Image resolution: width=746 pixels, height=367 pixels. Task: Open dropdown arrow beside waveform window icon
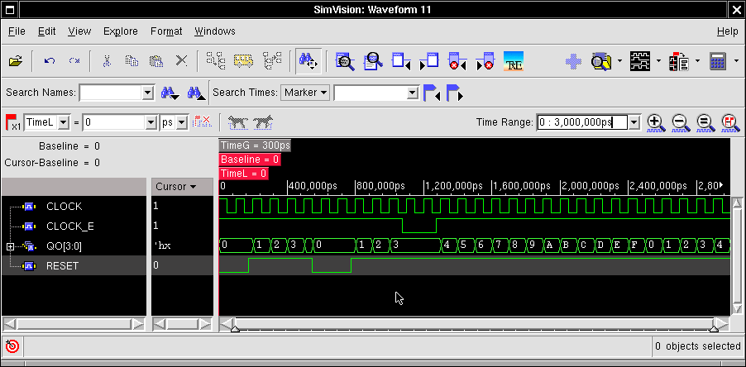[658, 61]
